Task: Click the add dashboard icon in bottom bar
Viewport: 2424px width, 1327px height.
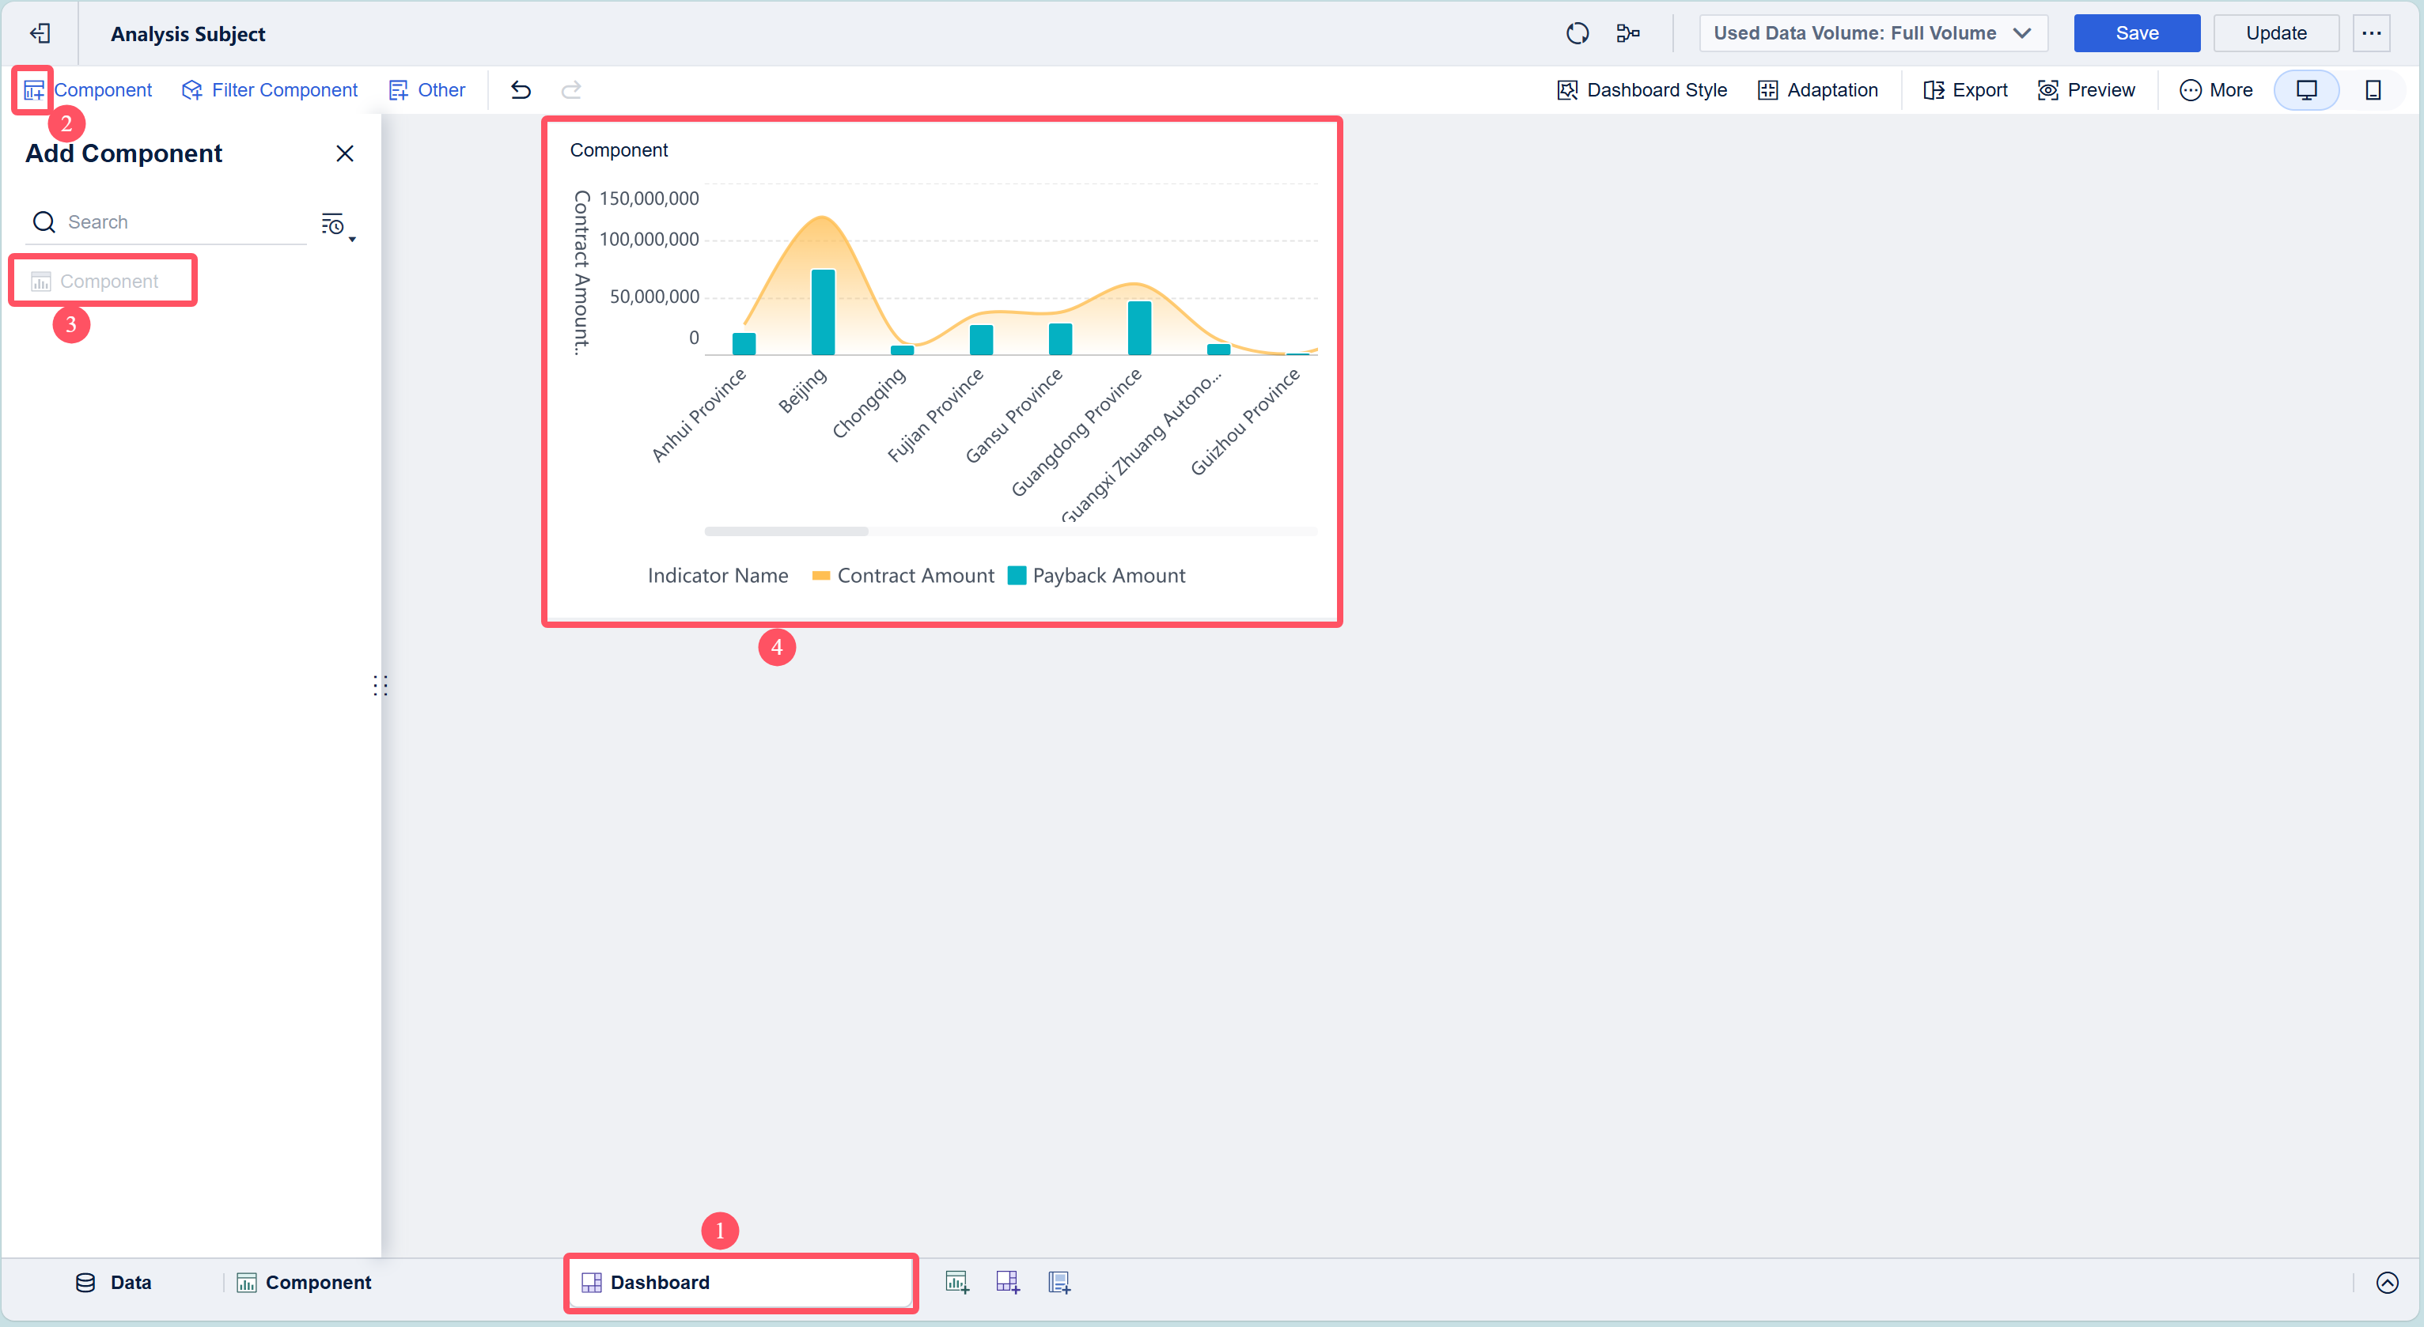Action: pyautogui.click(x=1008, y=1283)
